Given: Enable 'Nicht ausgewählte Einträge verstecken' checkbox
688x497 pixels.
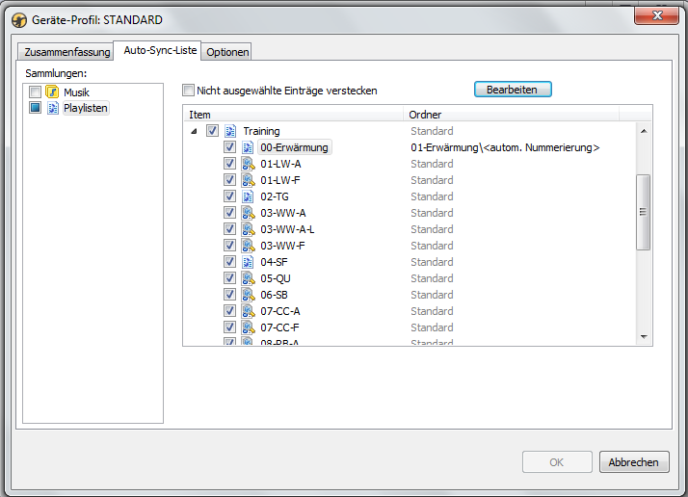Looking at the screenshot, I should coord(189,91).
